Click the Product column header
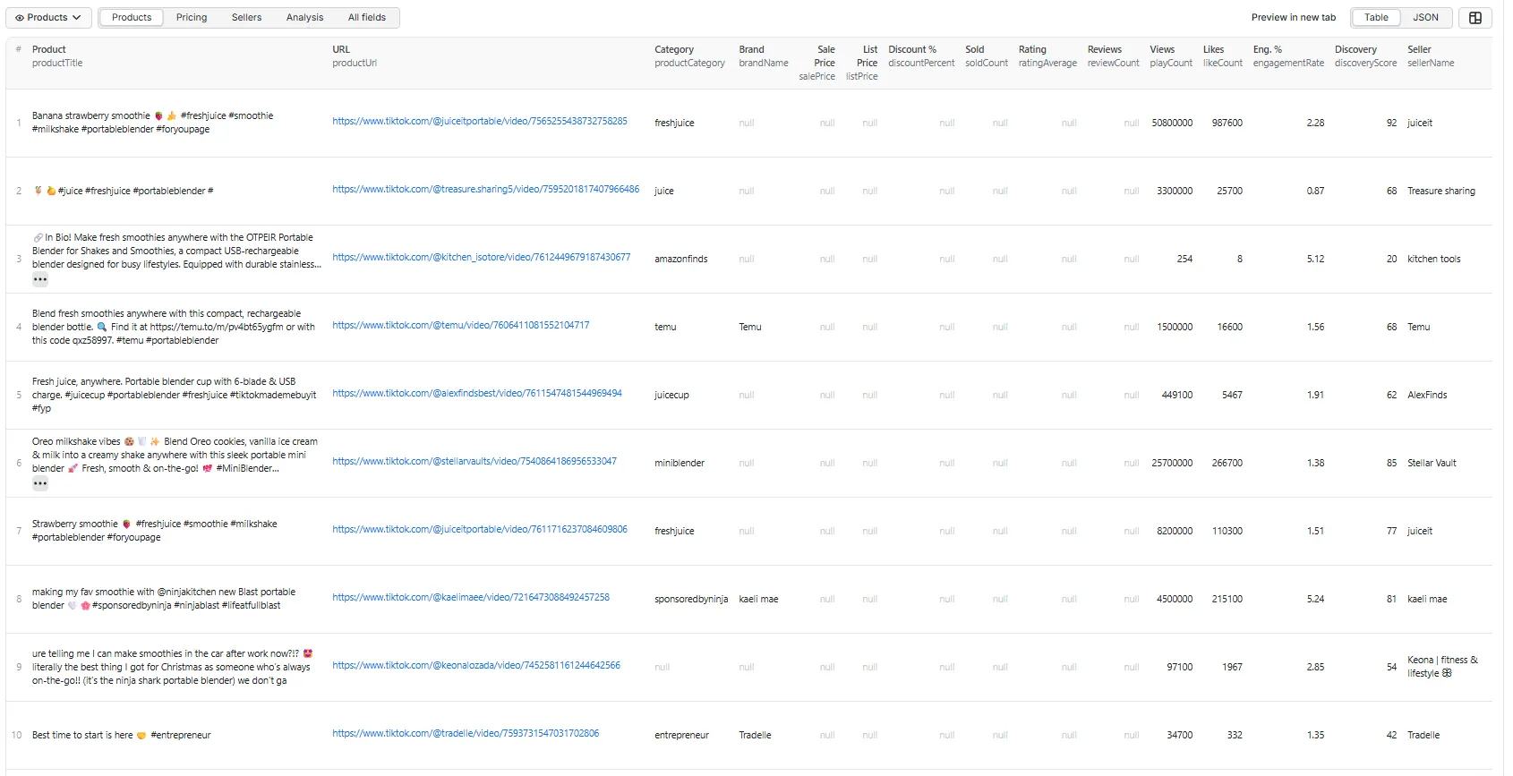1513x776 pixels. point(49,49)
